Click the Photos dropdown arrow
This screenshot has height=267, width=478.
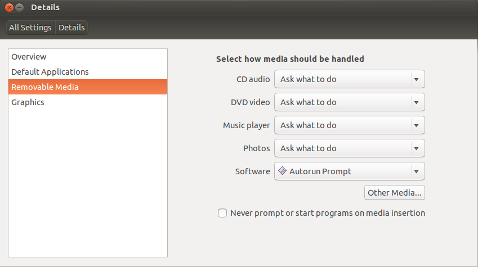(416, 148)
